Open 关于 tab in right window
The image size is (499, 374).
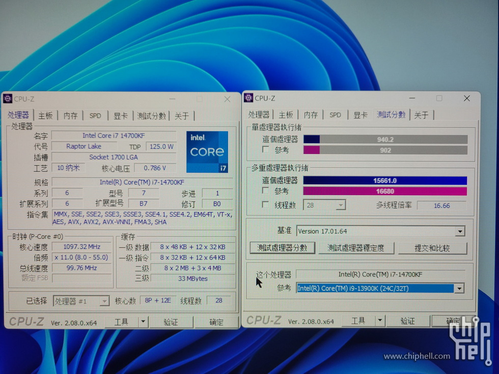(422, 115)
